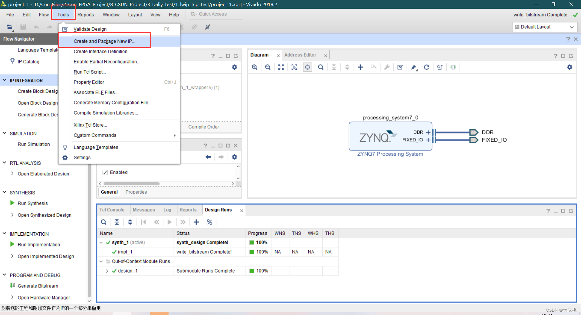Click search icon in Design Runs toolbar

[x=103, y=222]
